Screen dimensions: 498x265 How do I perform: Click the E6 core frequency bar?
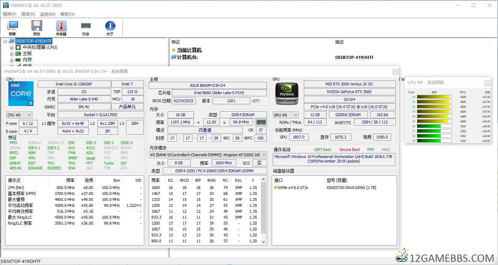point(434,126)
